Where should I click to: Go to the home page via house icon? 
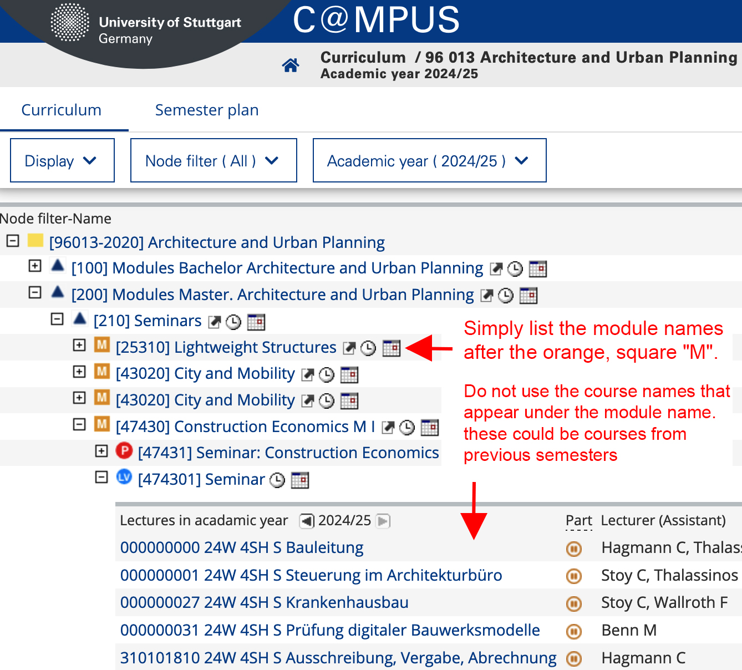click(x=291, y=65)
